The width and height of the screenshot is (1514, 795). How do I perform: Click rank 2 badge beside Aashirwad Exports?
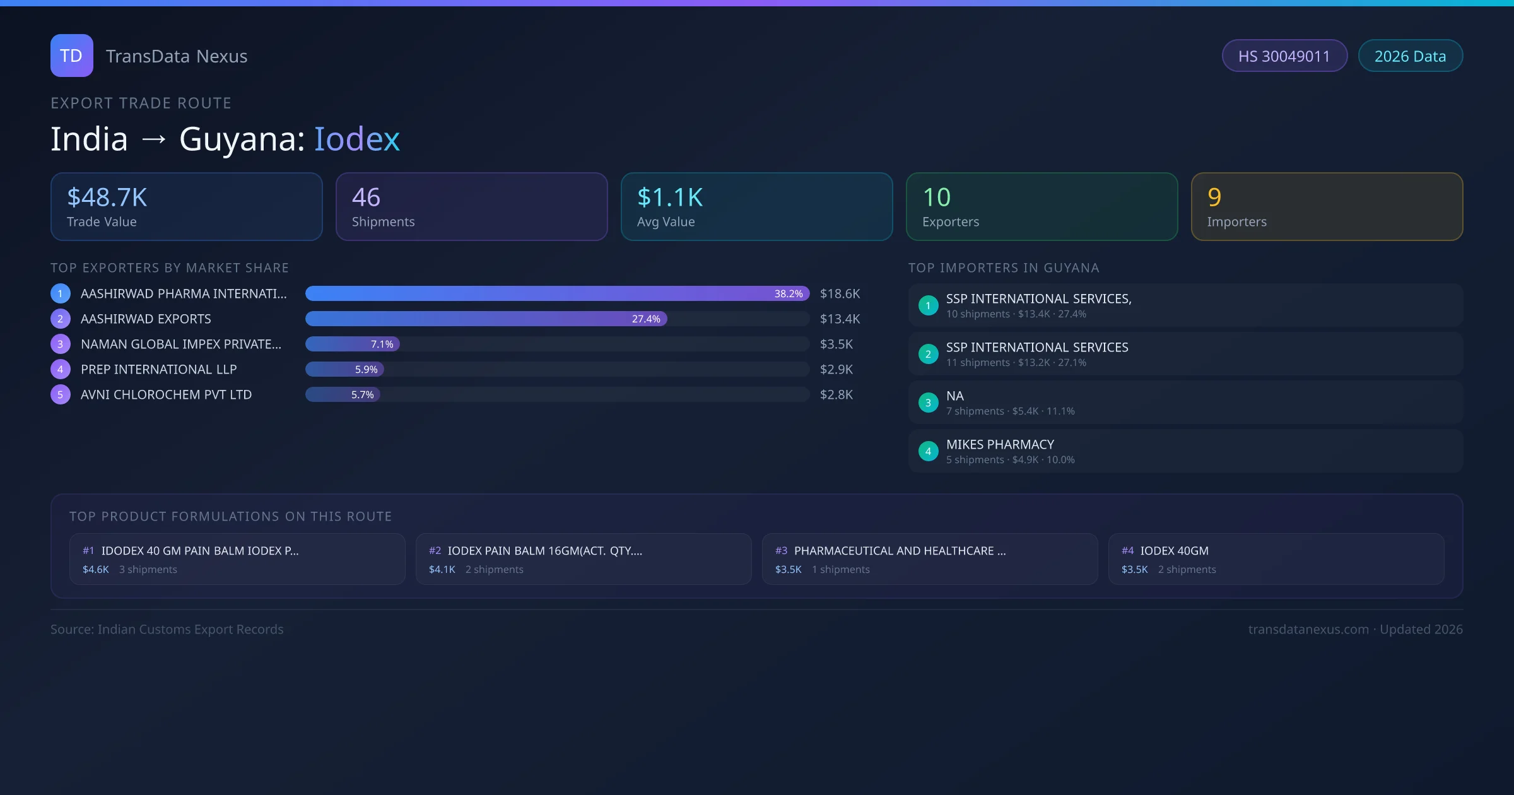pos(61,319)
